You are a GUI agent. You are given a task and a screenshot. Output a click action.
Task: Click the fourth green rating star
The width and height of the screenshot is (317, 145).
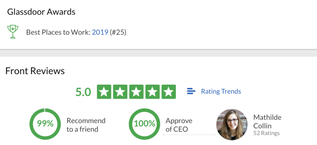coord(153,92)
